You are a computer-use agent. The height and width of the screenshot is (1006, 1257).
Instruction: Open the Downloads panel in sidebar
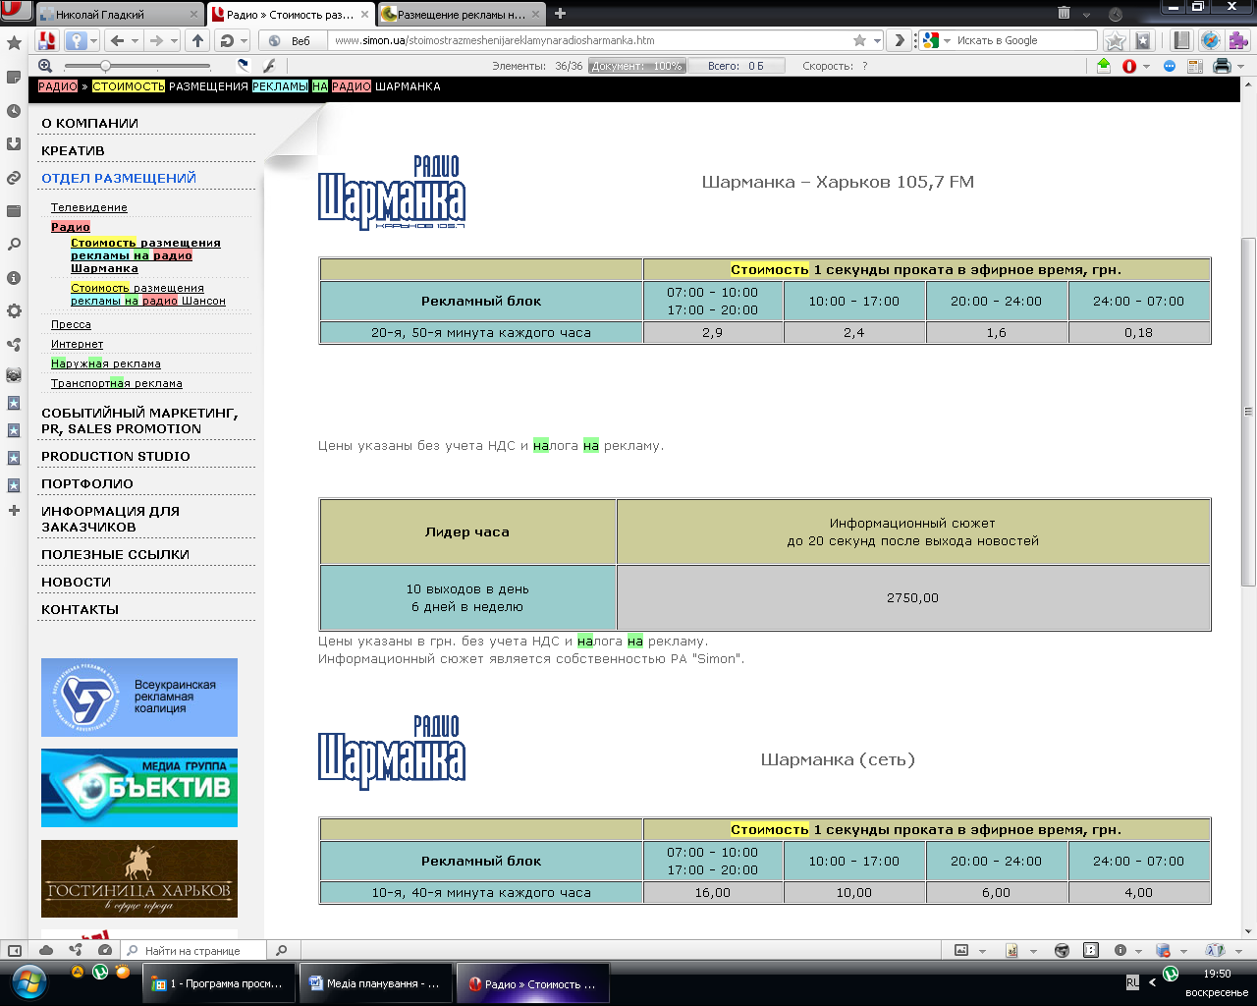click(14, 144)
